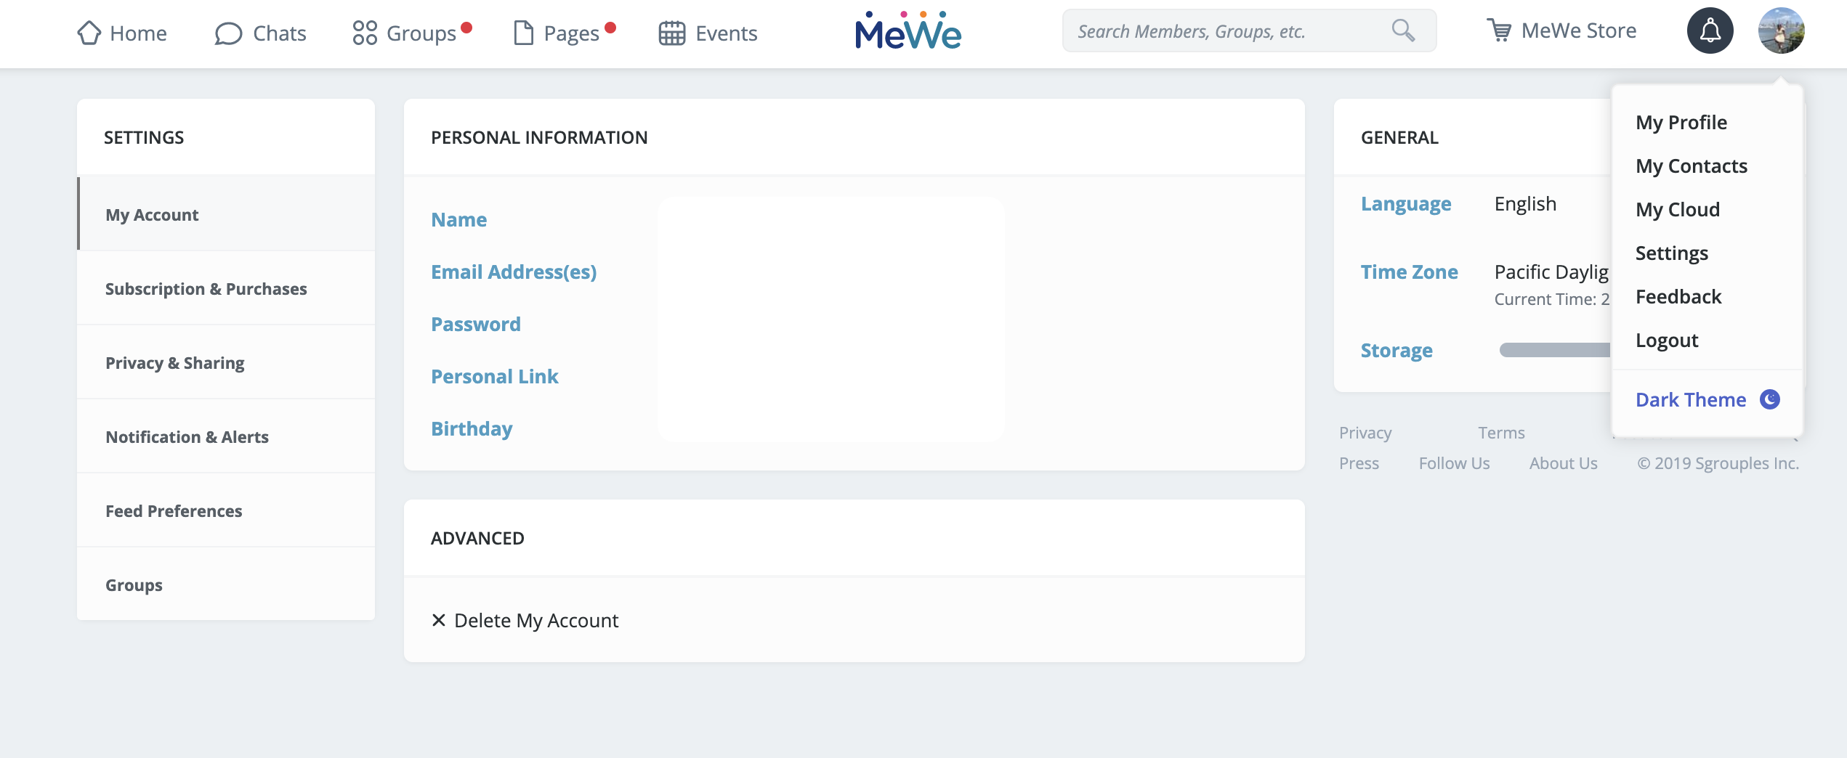The width and height of the screenshot is (1847, 758).
Task: Choose Logout from dropdown menu
Action: tap(1667, 340)
